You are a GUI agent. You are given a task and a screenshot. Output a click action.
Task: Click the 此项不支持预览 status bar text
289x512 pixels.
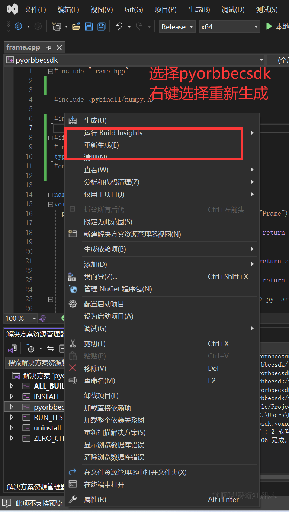pyautogui.click(x=39, y=503)
